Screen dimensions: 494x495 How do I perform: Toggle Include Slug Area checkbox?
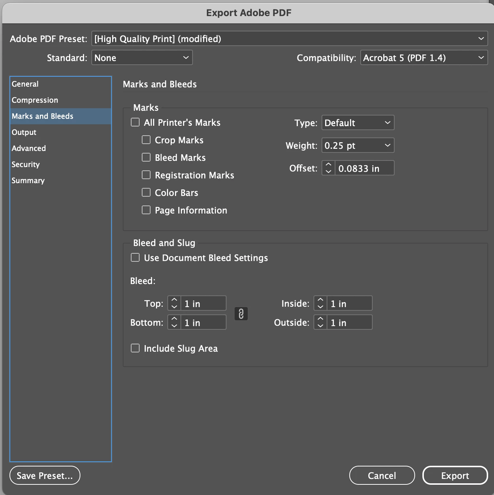135,348
